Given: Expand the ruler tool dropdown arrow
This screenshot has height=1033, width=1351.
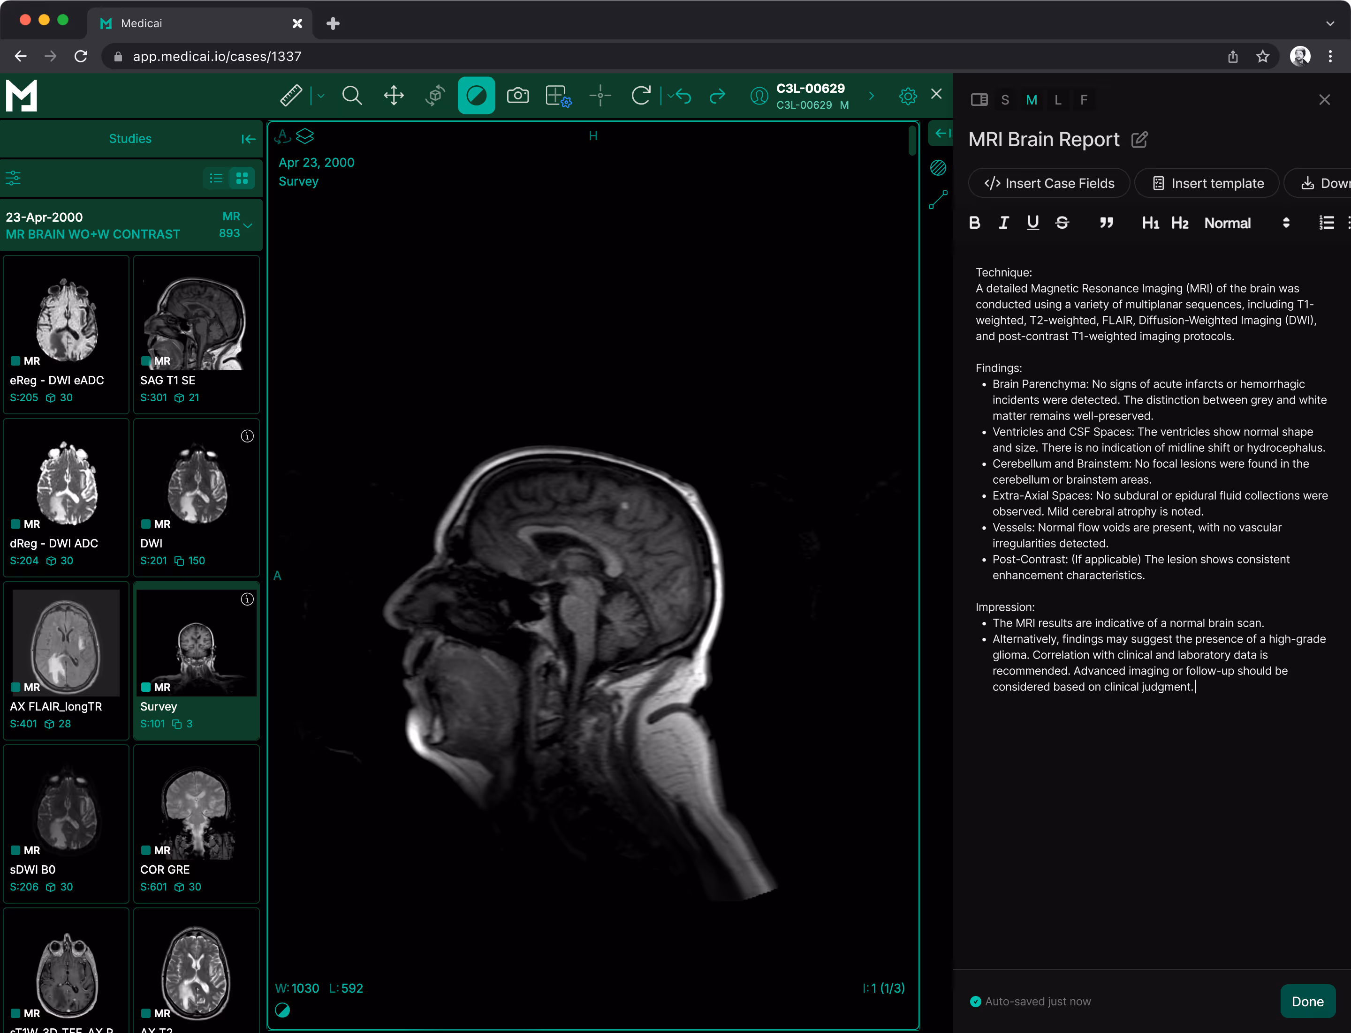Looking at the screenshot, I should [x=321, y=95].
